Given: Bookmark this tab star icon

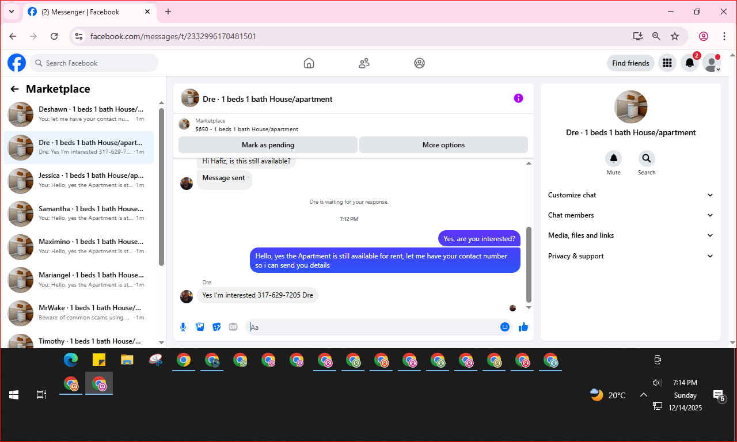Looking at the screenshot, I should pos(675,36).
